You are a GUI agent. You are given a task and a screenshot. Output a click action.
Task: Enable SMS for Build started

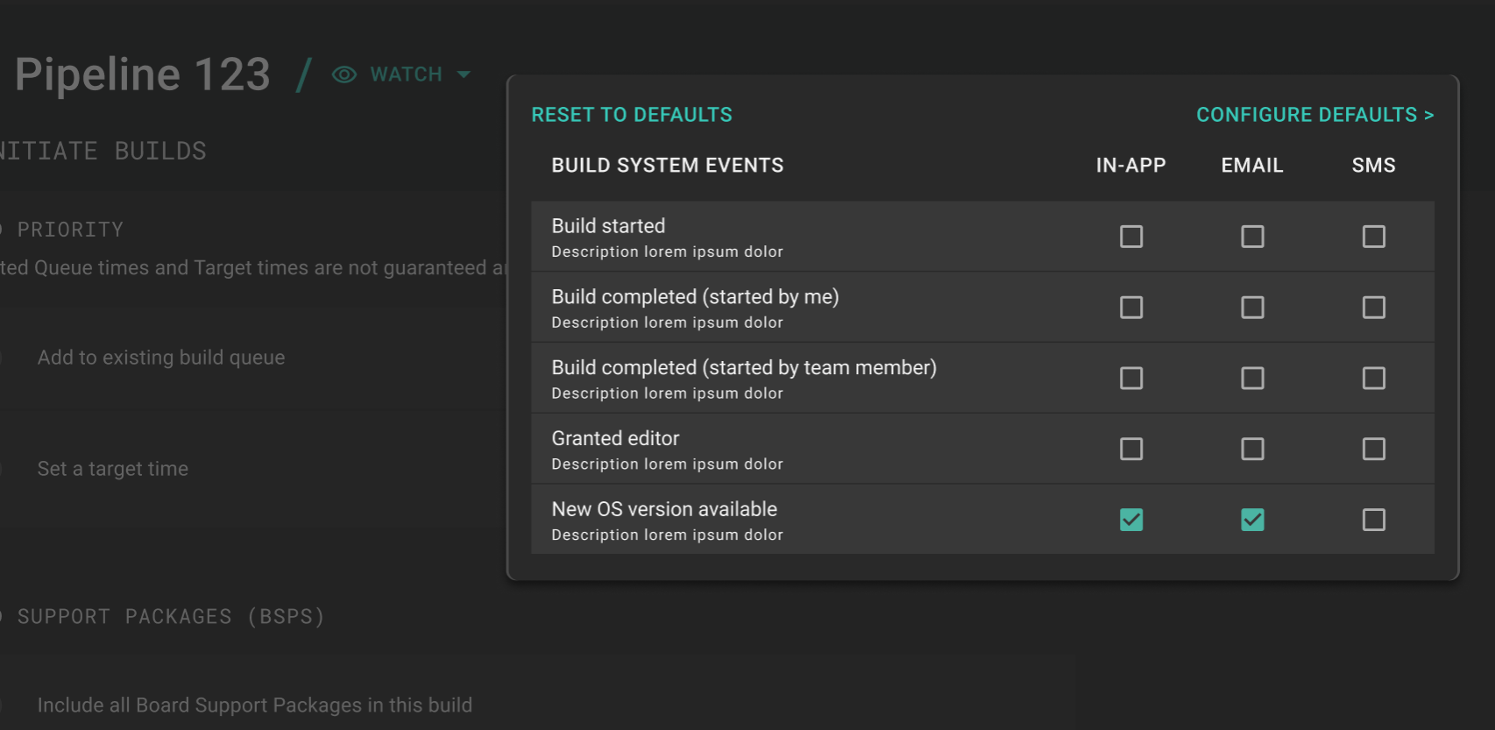1373,237
